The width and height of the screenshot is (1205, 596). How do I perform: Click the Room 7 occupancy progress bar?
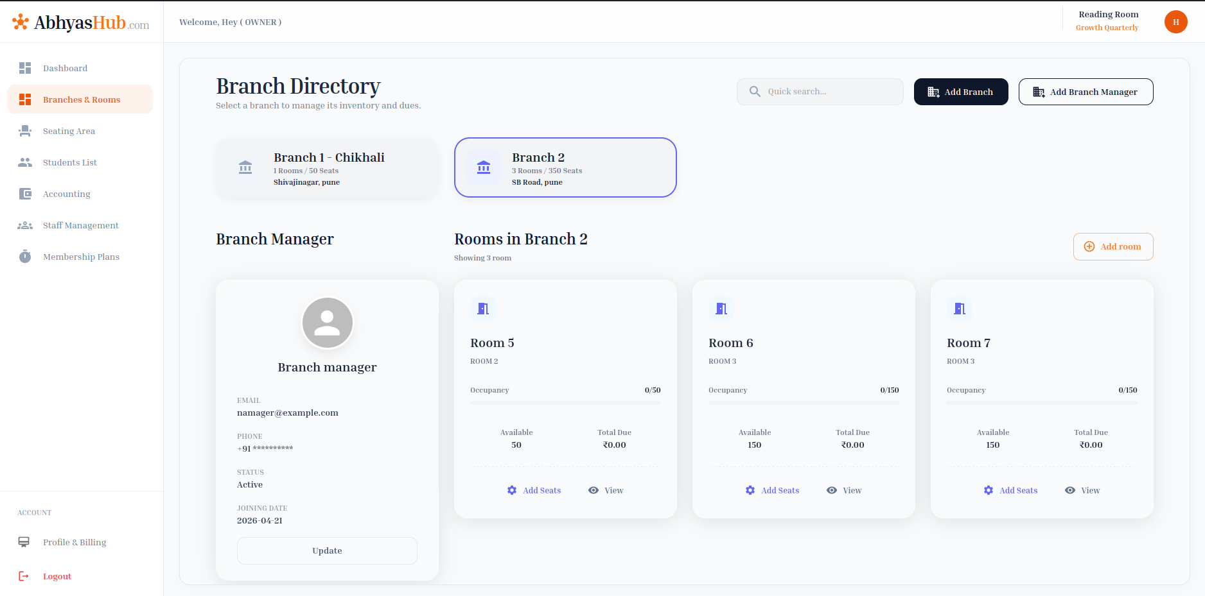[1041, 403]
